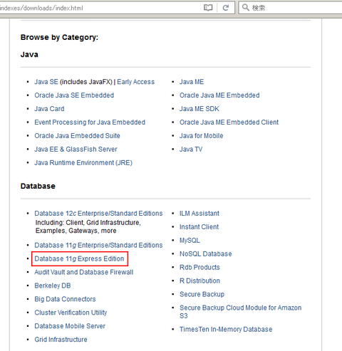Open Java ME link

pos(192,82)
